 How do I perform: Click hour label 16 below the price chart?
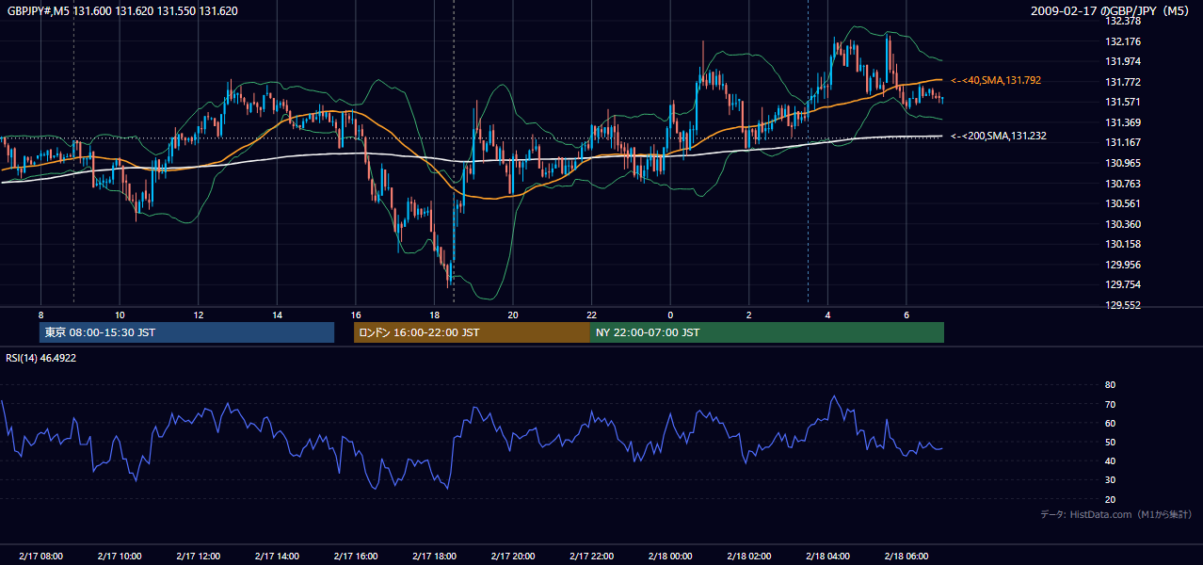coord(355,315)
